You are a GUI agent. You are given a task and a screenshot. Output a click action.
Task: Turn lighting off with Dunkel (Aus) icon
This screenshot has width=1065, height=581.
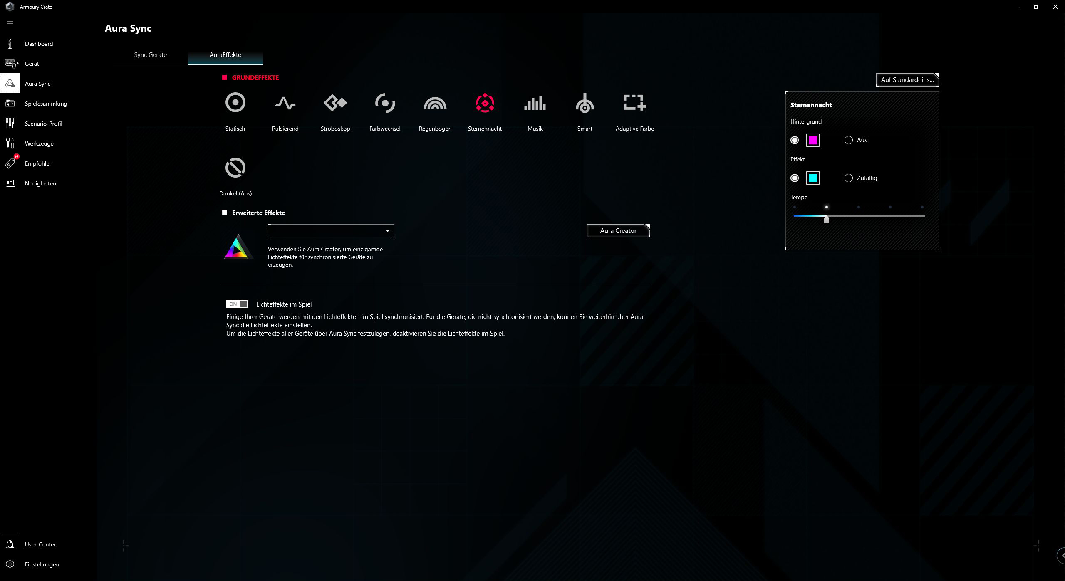pyautogui.click(x=235, y=168)
